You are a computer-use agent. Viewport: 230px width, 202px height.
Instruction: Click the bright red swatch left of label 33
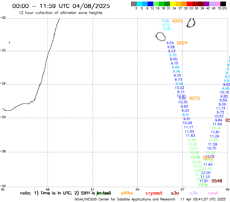click(190, 4)
